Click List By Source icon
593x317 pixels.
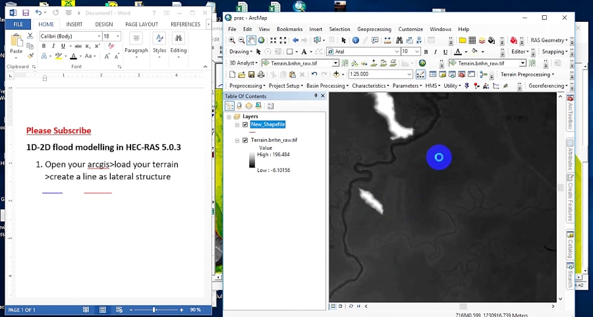(239, 105)
